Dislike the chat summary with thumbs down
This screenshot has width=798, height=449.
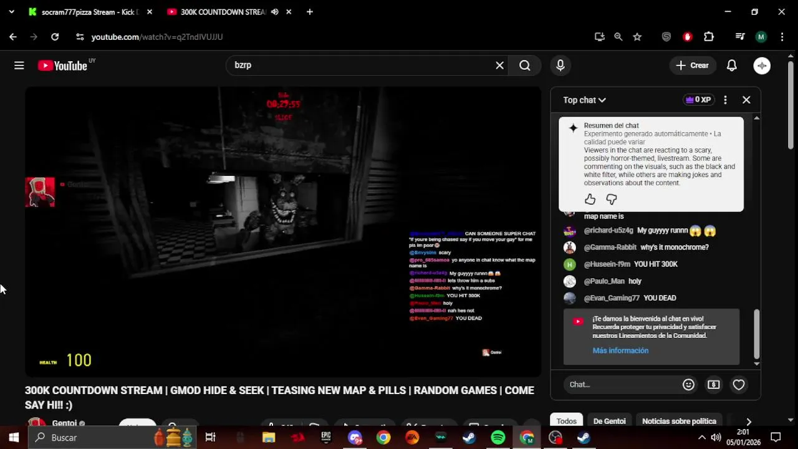(611, 200)
